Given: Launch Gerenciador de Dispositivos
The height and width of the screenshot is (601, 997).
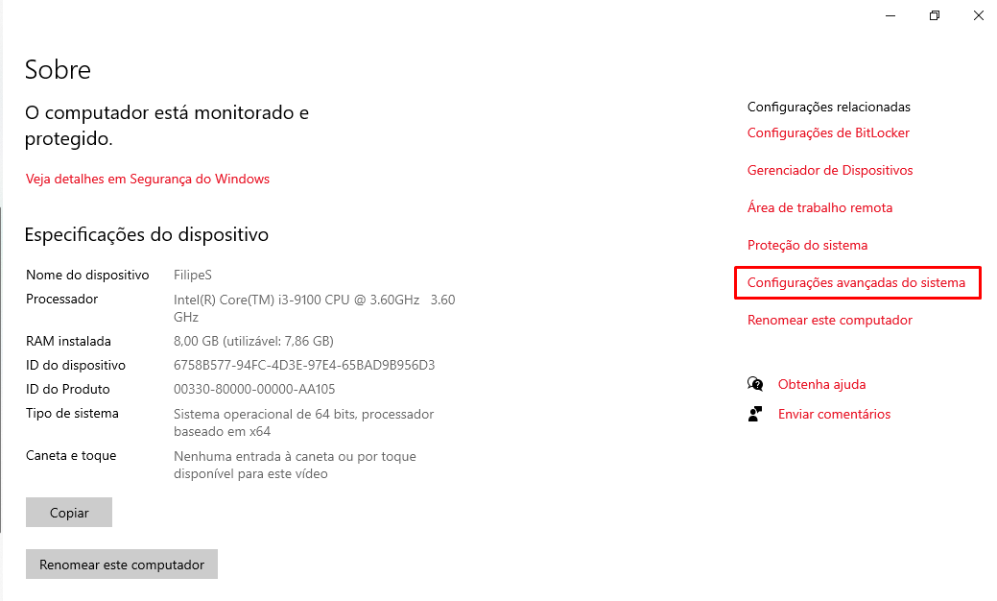Looking at the screenshot, I should point(830,171).
